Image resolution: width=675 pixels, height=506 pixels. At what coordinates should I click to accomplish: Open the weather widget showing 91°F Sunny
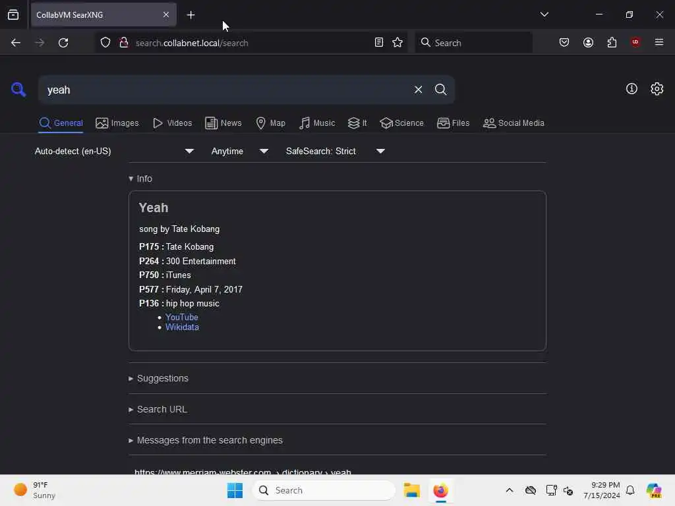(x=34, y=490)
